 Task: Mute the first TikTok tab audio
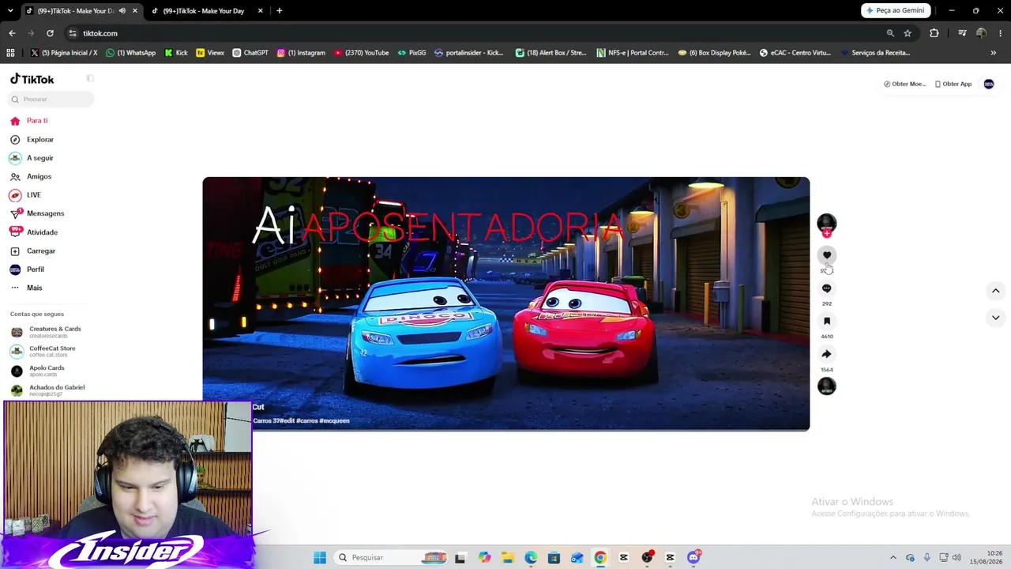click(x=122, y=11)
